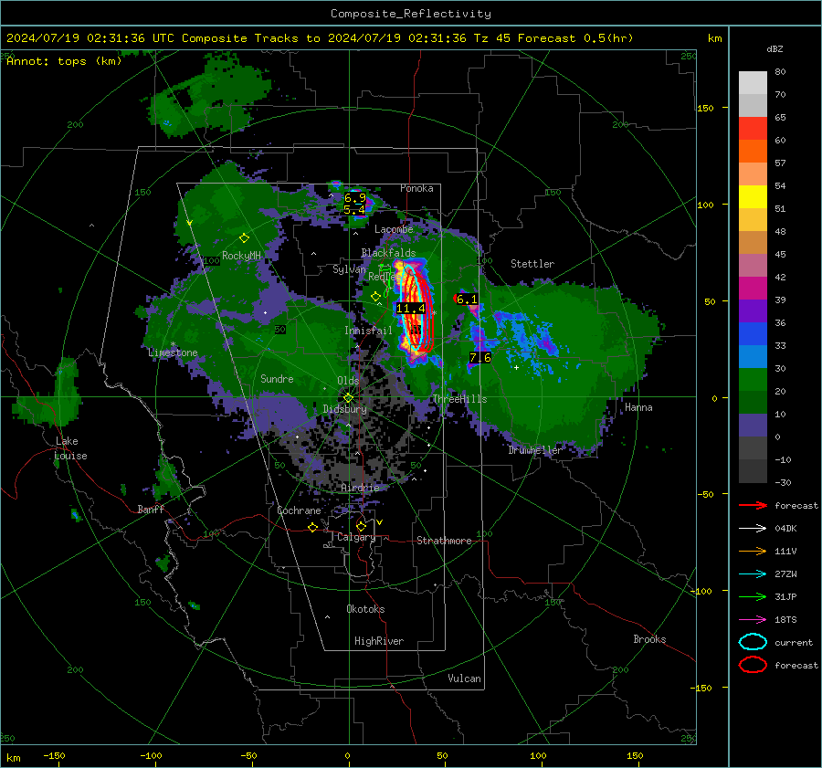Screen dimensions: 822x768
Task: Click the cyan 'current' ellipse legend icon
Action: [753, 642]
